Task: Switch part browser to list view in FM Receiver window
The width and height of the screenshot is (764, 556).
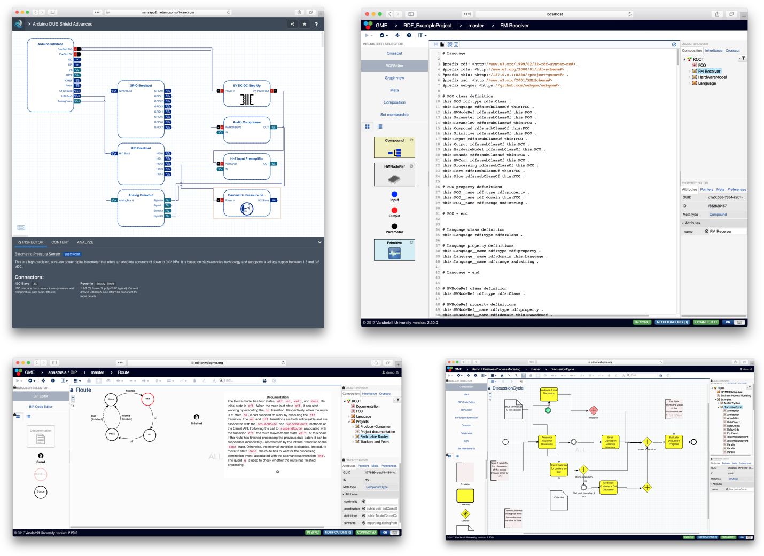Action: (x=380, y=126)
